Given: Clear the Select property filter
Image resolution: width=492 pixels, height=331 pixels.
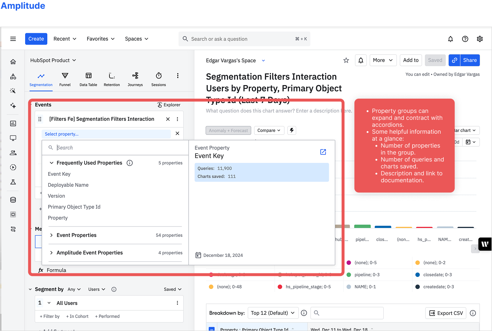Looking at the screenshot, I should point(177,134).
